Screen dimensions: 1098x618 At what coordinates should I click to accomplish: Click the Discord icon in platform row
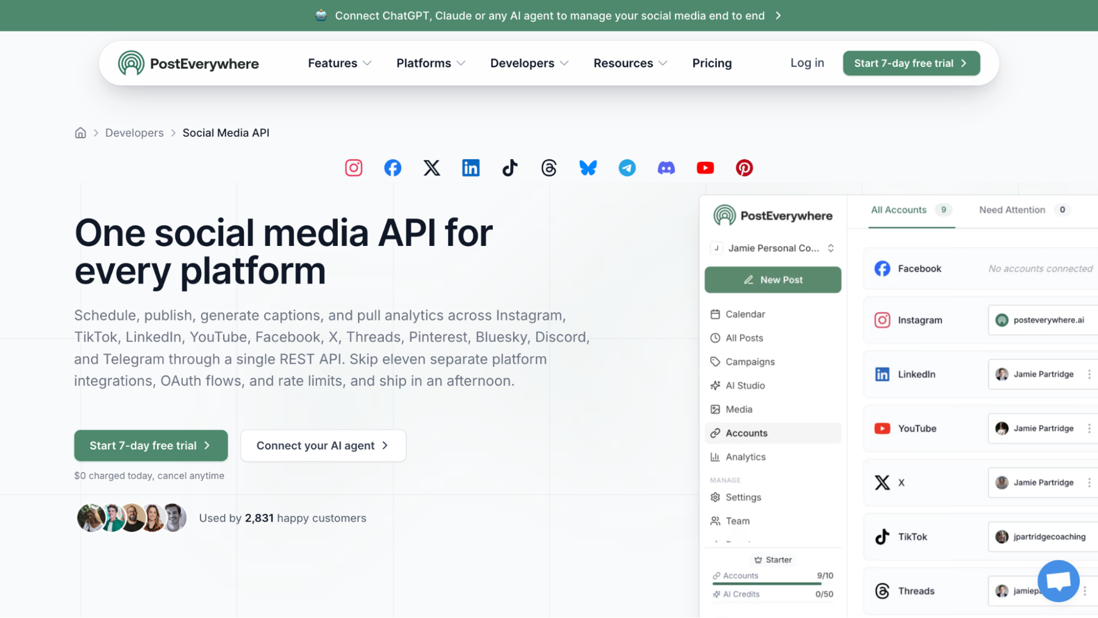point(666,168)
